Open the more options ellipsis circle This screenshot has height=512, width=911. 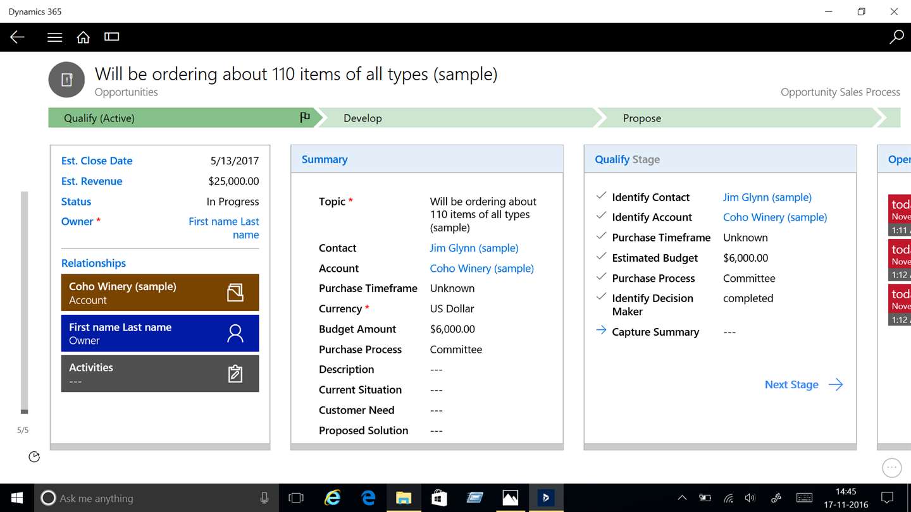coord(891,468)
